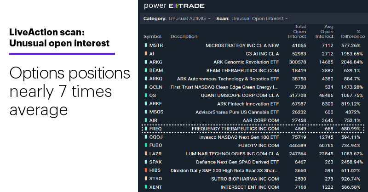Click Invesco NASDAQ Next Gen 100 ETF
Image resolution: width=368 pixels, height=192 pixels.
239,137
